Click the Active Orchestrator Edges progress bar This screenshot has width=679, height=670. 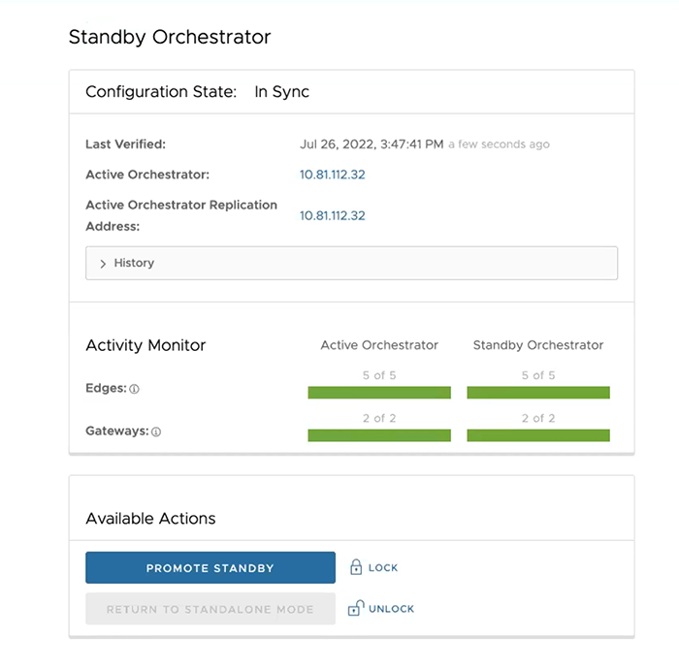pos(379,393)
